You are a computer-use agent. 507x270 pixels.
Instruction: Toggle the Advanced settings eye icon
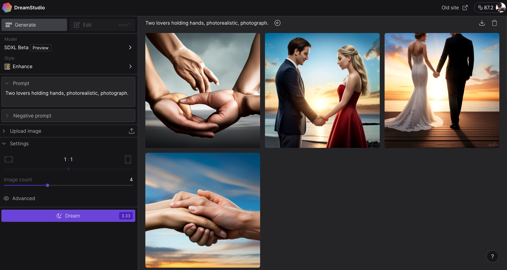[x=6, y=198]
